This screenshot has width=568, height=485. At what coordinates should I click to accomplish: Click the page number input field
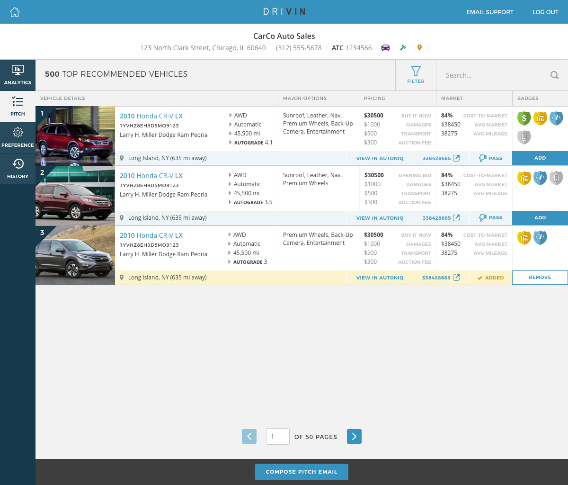click(278, 436)
